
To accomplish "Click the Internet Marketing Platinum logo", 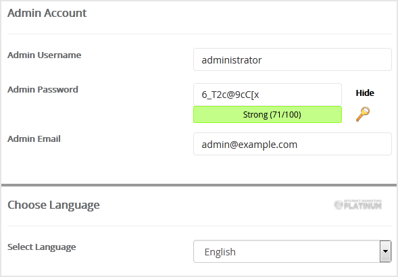I will click(x=358, y=205).
